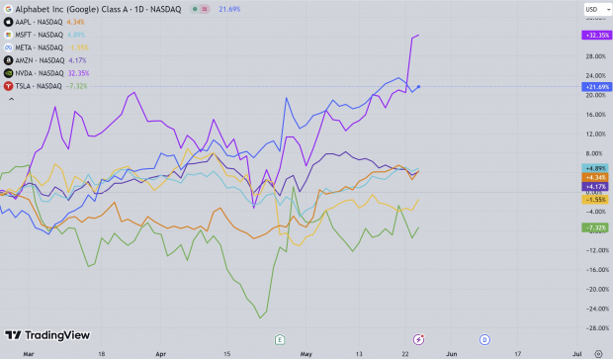613x359 pixels.
Task: Click the +4.89% light blue price label
Action: point(595,168)
